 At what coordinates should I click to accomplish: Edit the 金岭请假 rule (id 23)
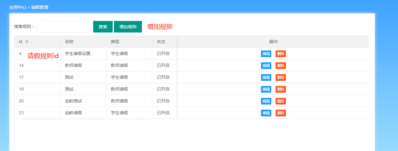[x=266, y=113]
